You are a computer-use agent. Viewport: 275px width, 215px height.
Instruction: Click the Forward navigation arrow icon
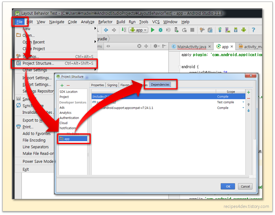(x=114, y=30)
